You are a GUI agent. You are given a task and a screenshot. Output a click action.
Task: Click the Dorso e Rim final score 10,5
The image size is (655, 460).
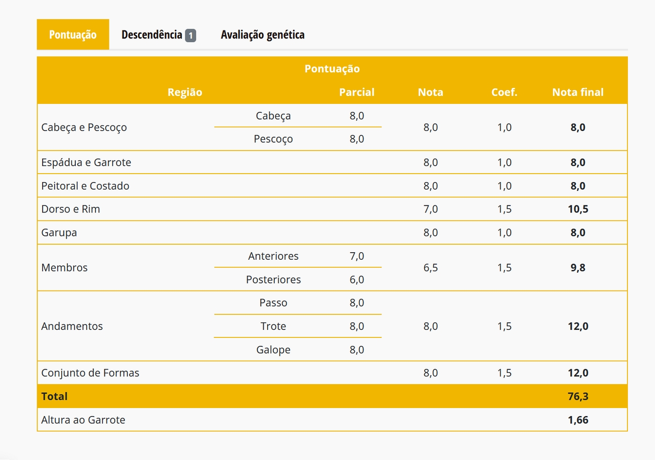(578, 209)
